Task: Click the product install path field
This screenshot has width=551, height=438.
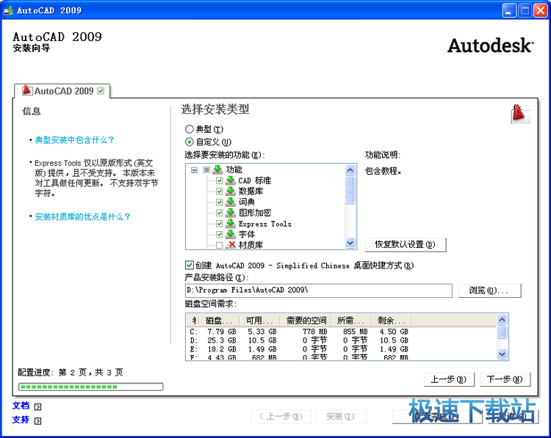Action: 318,291
